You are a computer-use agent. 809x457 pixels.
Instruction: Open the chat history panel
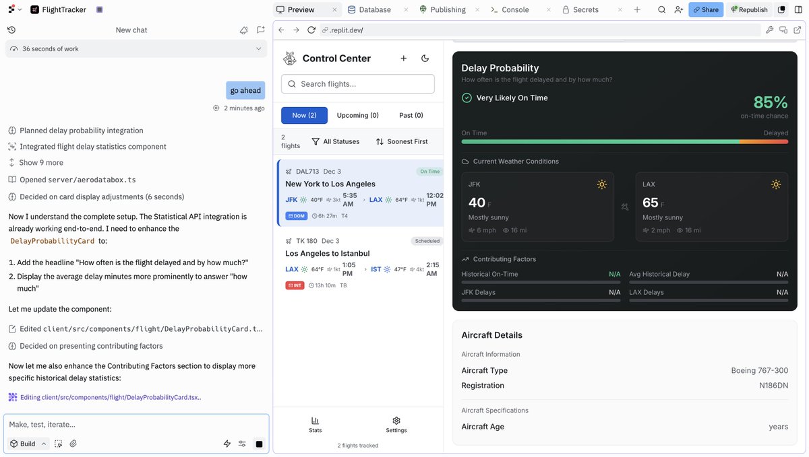[11, 30]
